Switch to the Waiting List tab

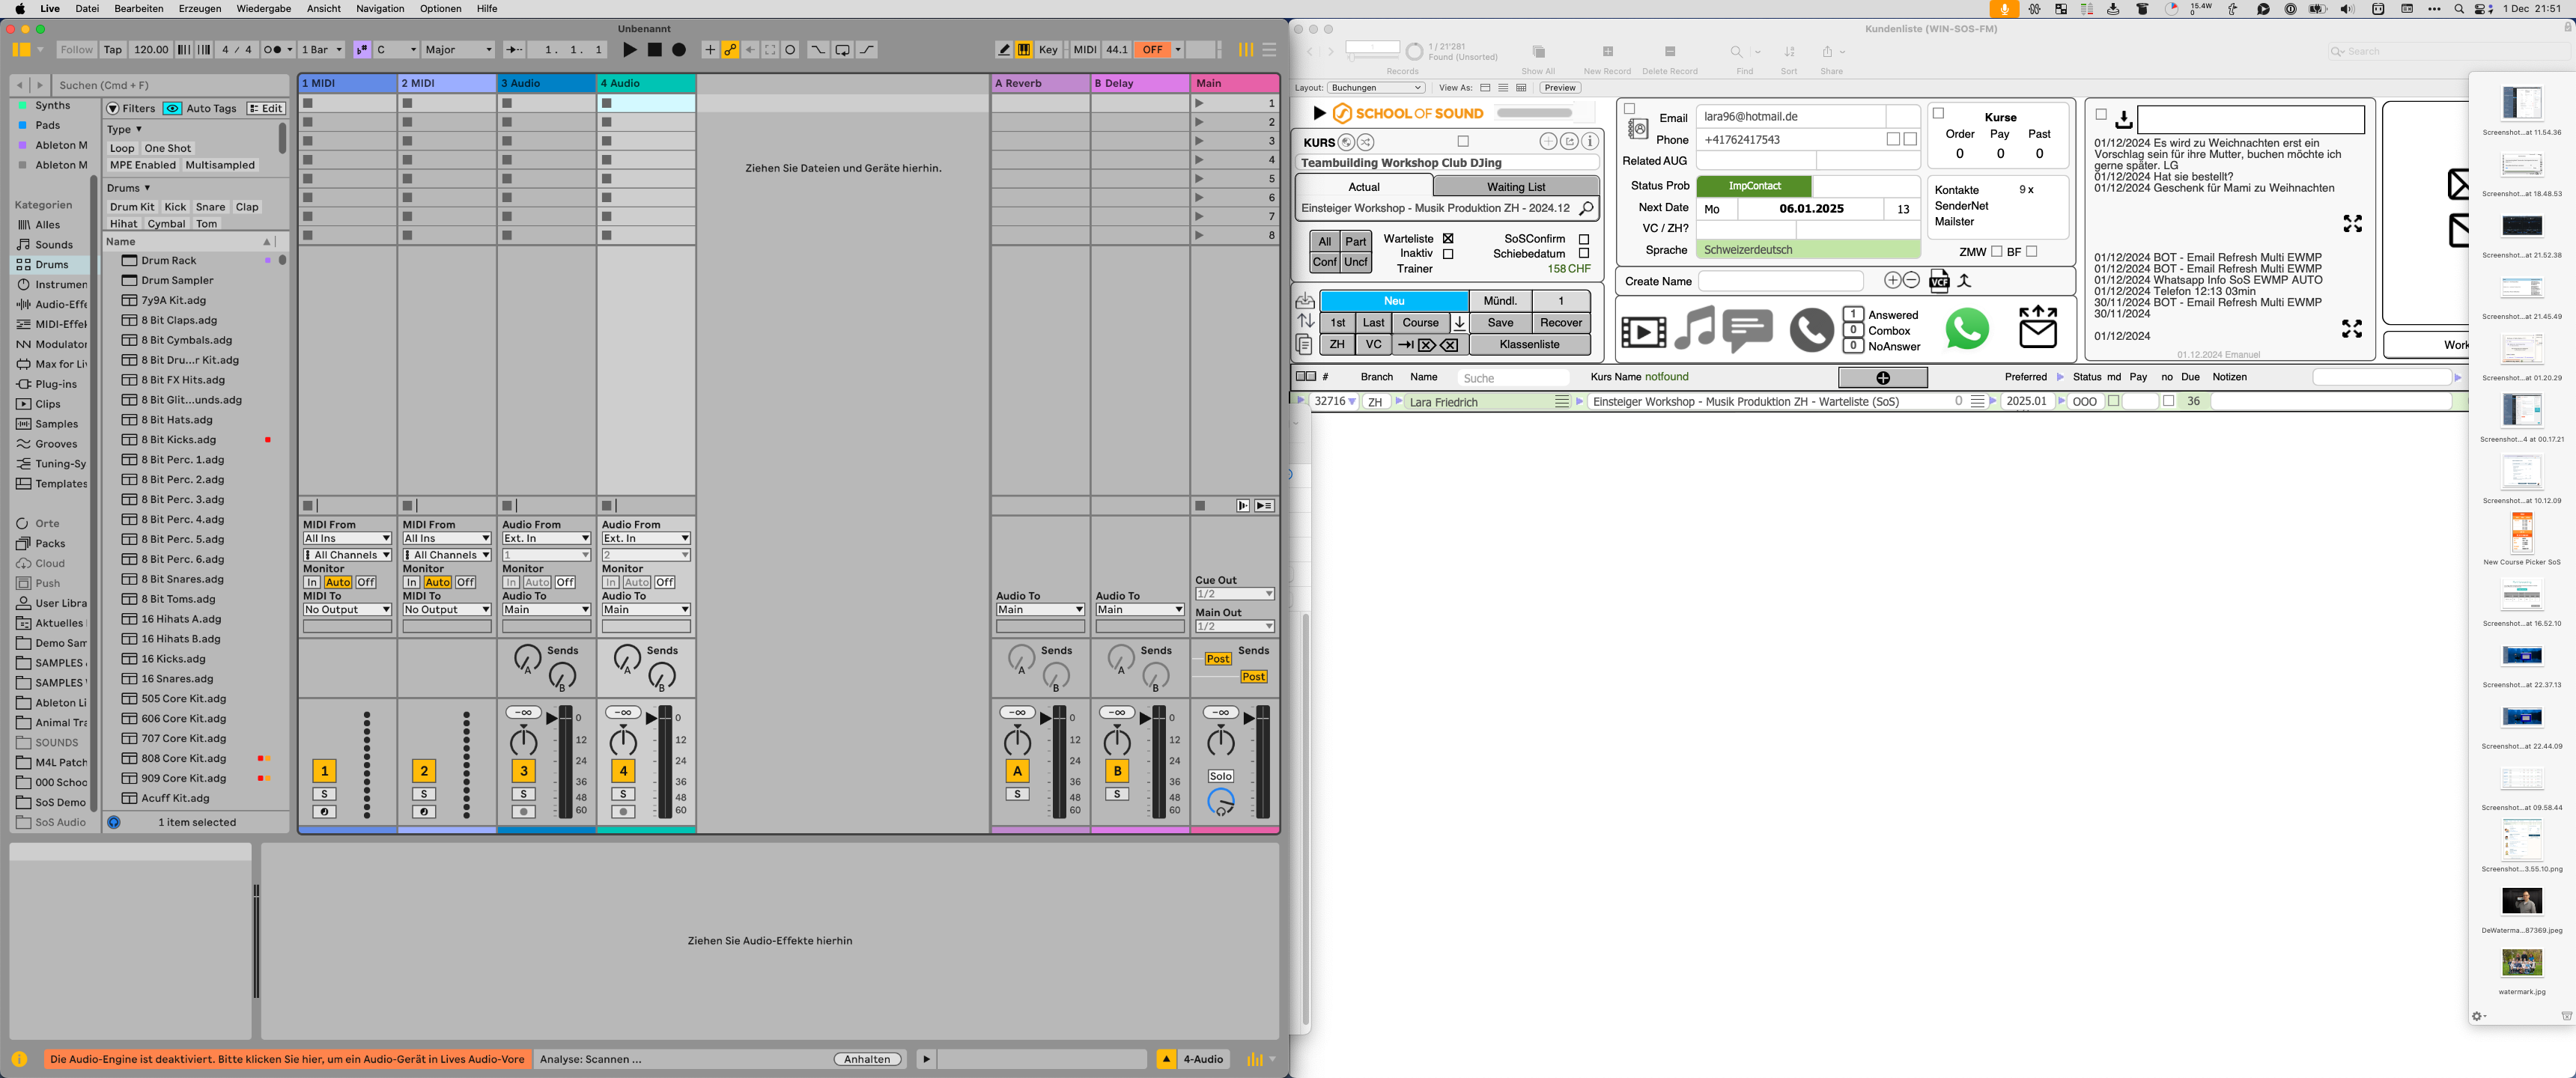pyautogui.click(x=1515, y=187)
